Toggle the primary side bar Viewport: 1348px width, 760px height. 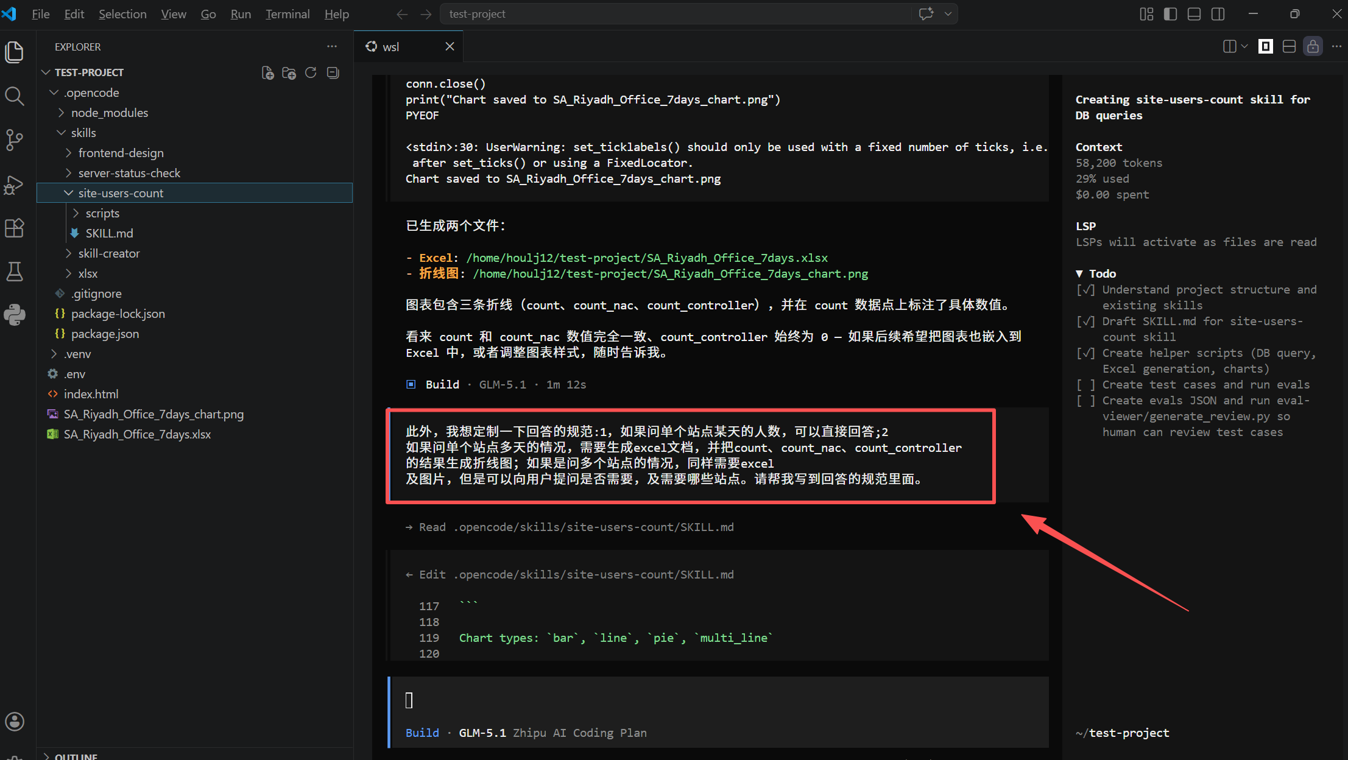1170,14
